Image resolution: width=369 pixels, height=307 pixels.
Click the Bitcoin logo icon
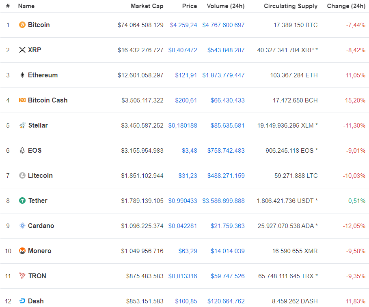point(22,25)
